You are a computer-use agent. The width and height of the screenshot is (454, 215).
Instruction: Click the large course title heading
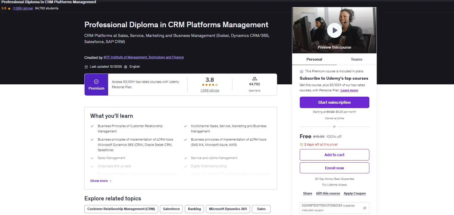coord(176,25)
